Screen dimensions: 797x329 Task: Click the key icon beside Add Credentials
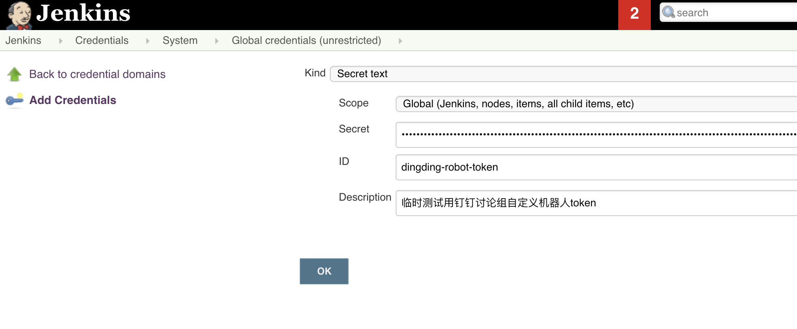pos(15,100)
